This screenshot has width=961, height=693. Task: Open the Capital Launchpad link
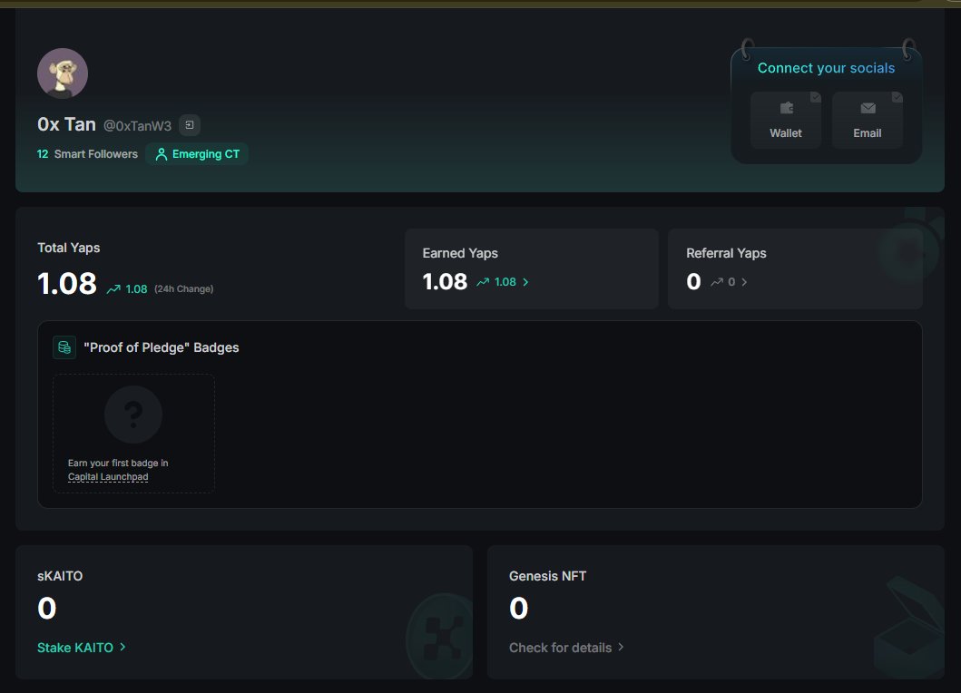pyautogui.click(x=108, y=477)
